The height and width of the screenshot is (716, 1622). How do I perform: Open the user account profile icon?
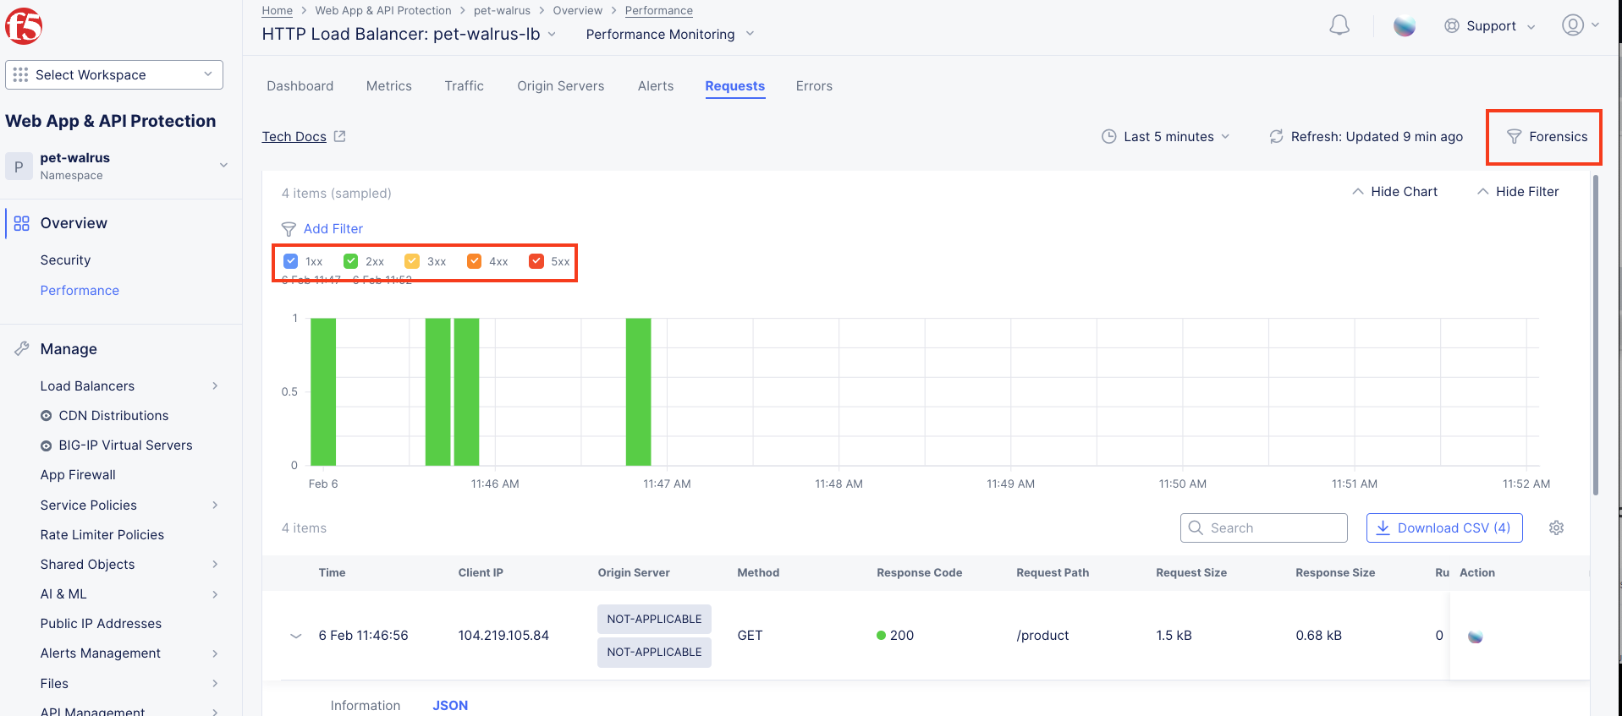pos(1573,25)
